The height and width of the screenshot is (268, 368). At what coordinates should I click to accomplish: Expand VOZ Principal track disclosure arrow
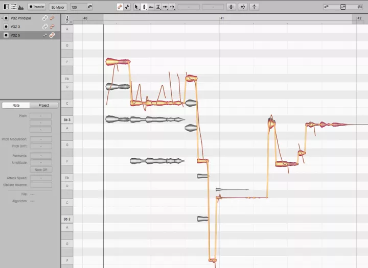2,18
